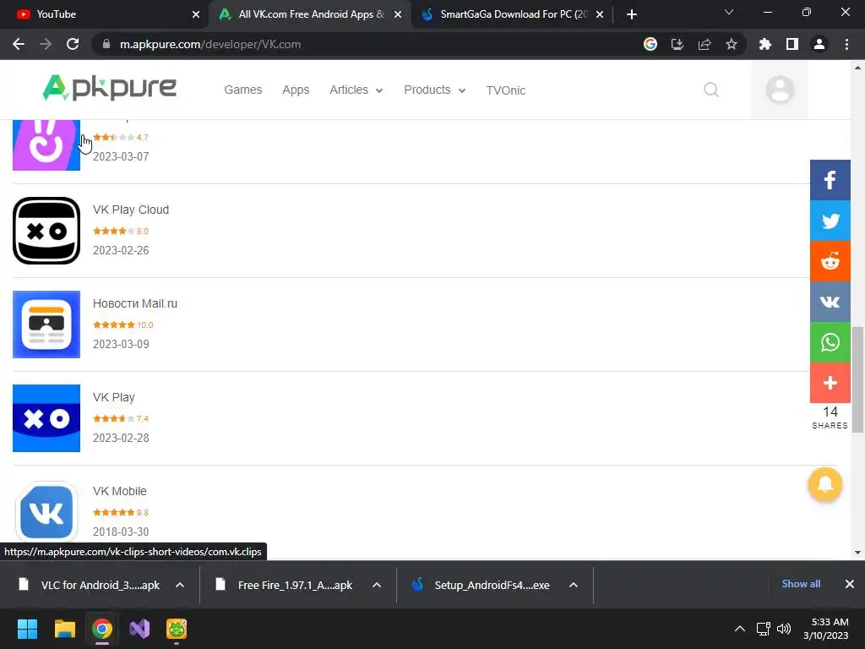865x649 pixels.
Task: Click the VK Play blue app thumbnail
Action: [x=46, y=418]
